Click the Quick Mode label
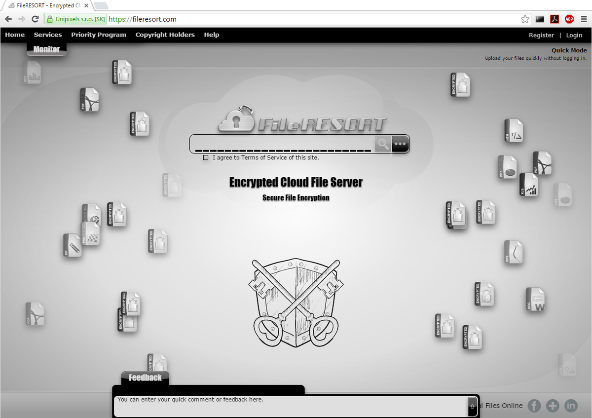The width and height of the screenshot is (592, 418). click(569, 50)
